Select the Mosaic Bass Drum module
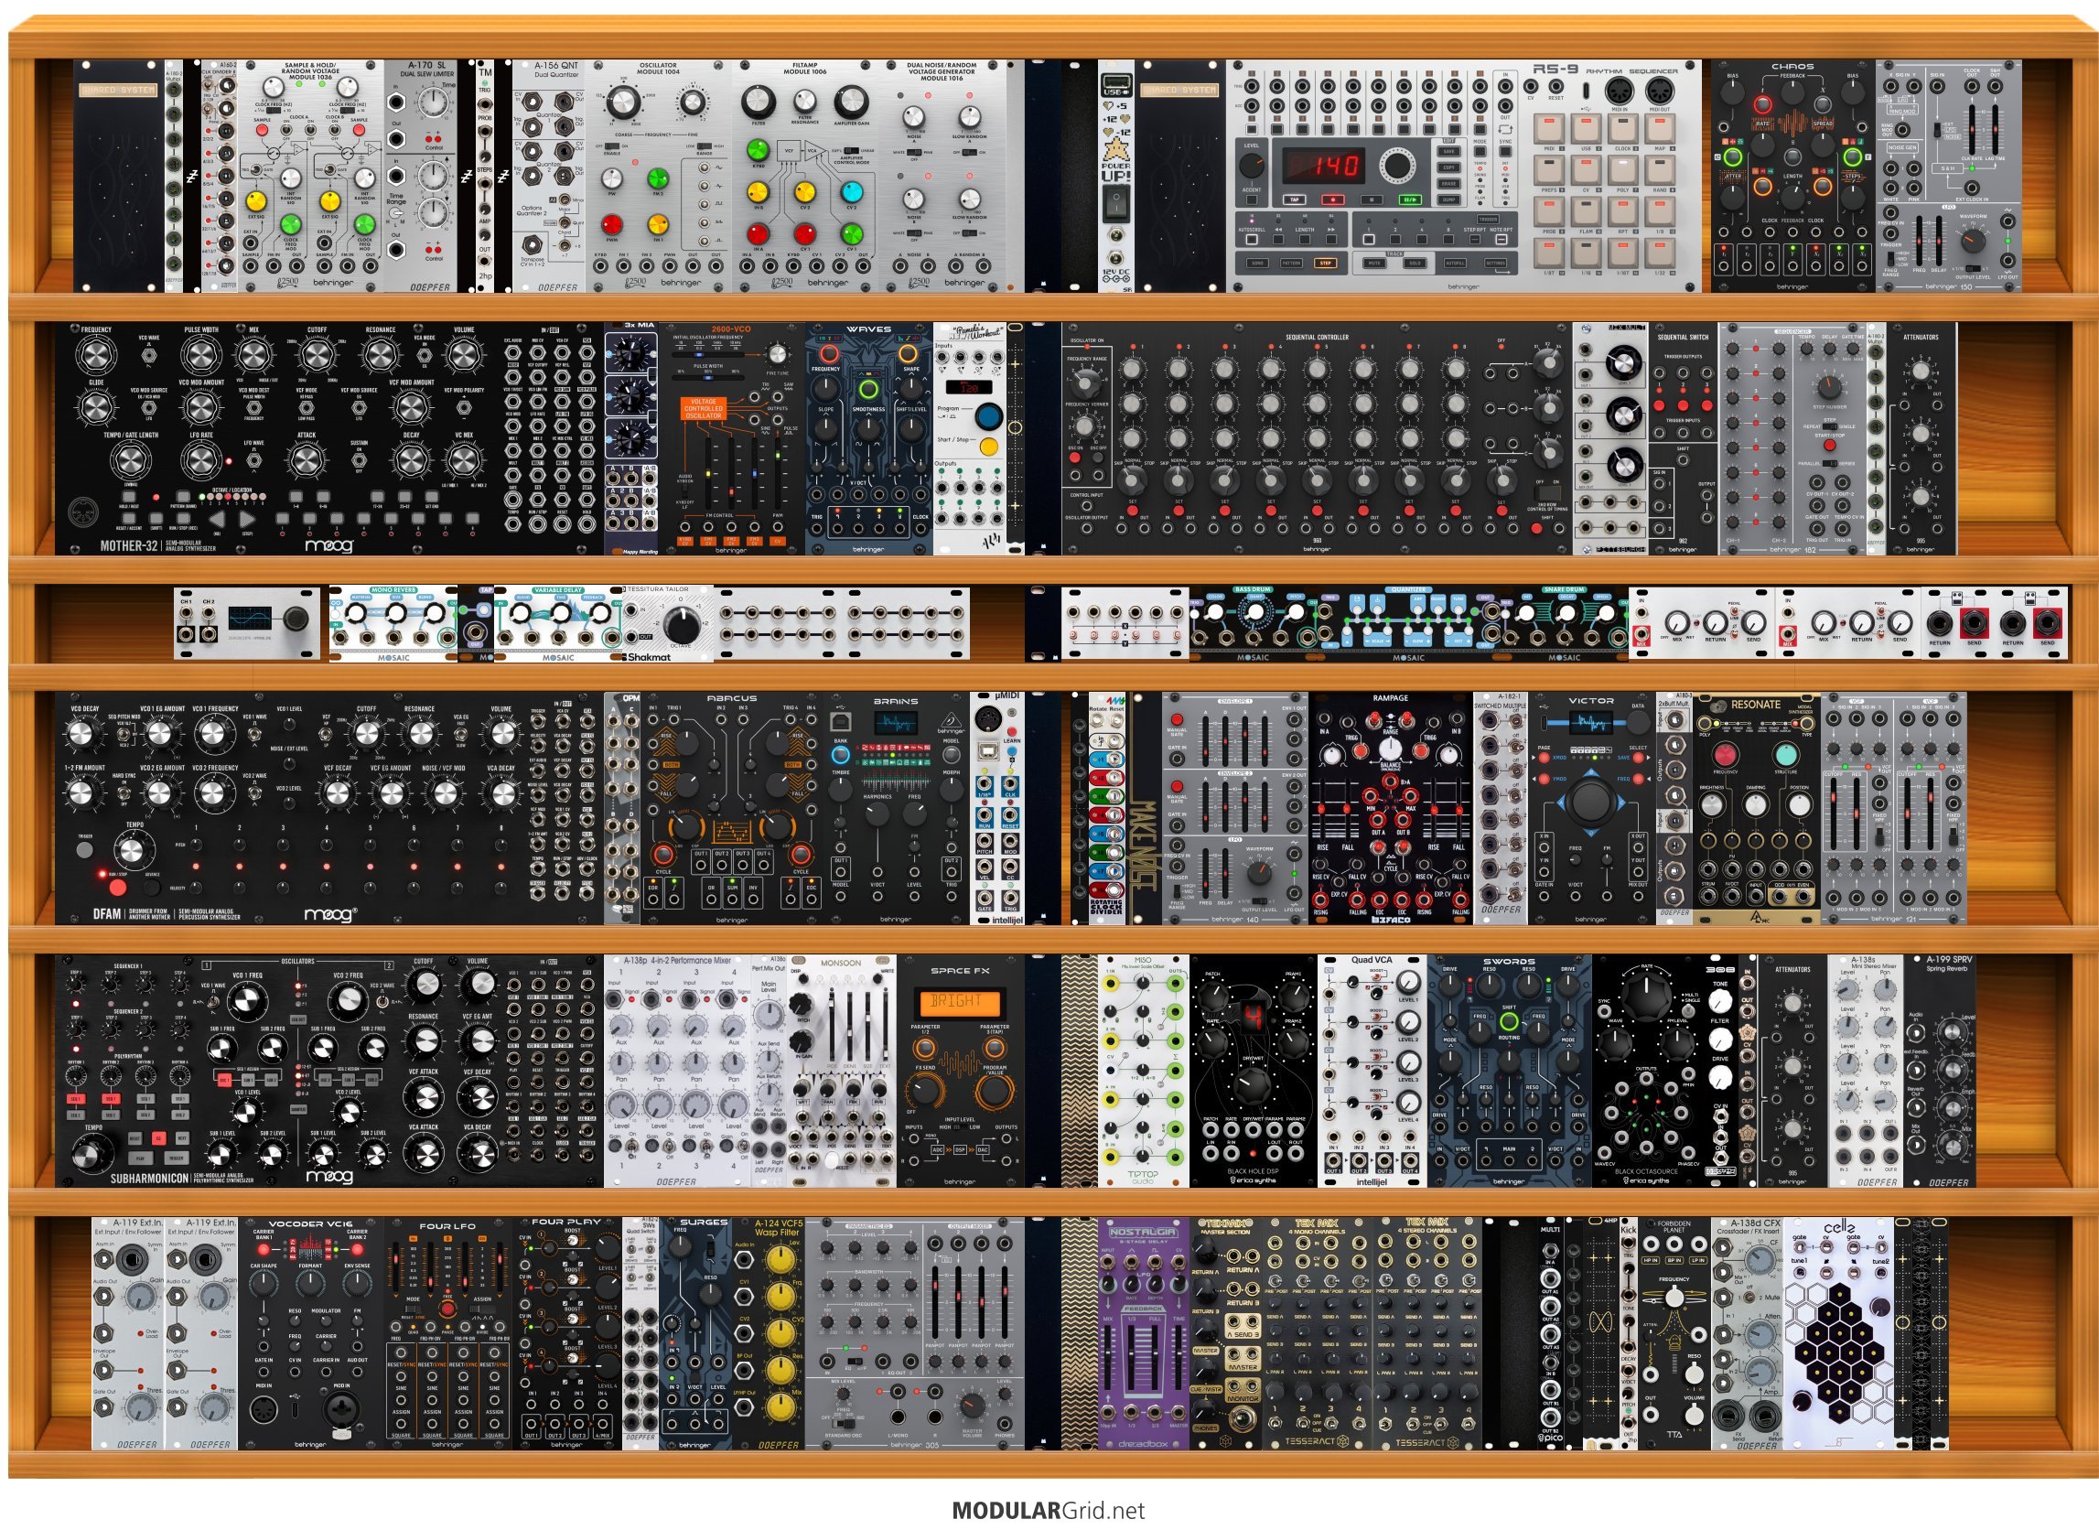This screenshot has height=1530, width=2099. point(1254,623)
